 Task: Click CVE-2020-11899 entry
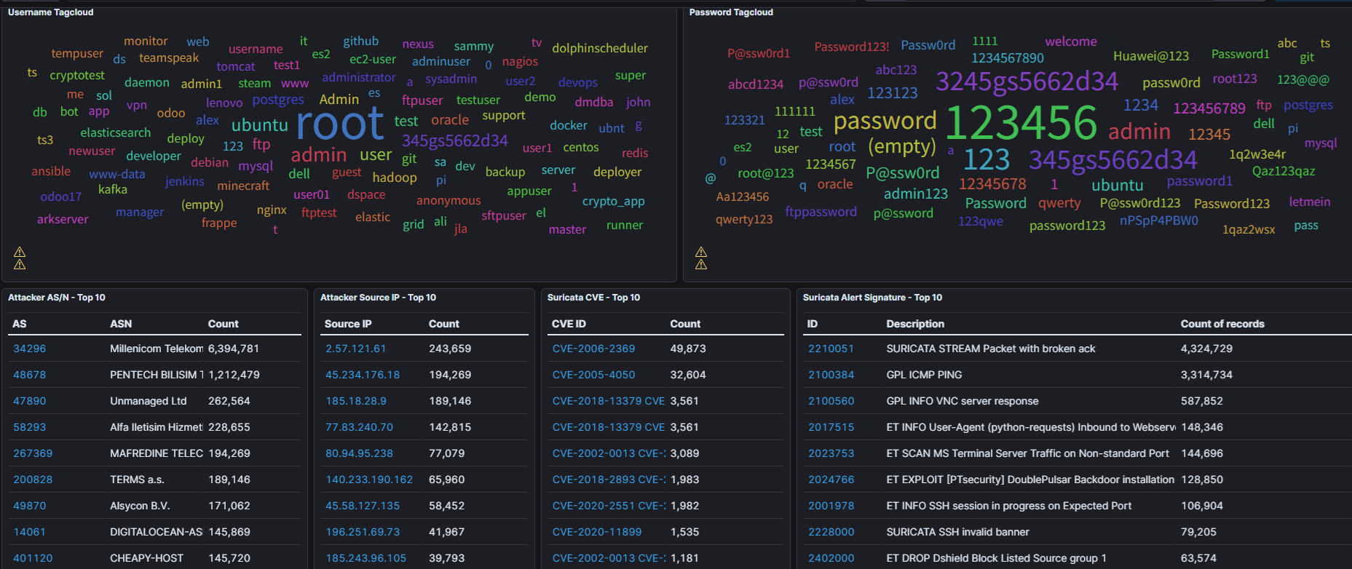(x=596, y=532)
